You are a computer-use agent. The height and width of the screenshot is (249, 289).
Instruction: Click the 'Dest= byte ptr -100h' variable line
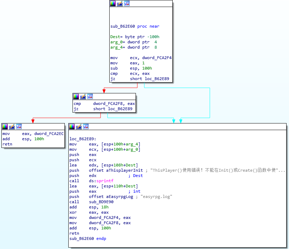coord(135,37)
